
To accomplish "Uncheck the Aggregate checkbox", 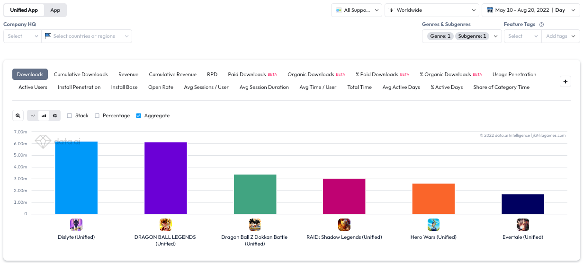I will [139, 115].
